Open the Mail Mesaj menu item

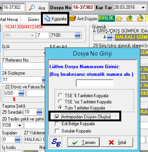point(9,20)
